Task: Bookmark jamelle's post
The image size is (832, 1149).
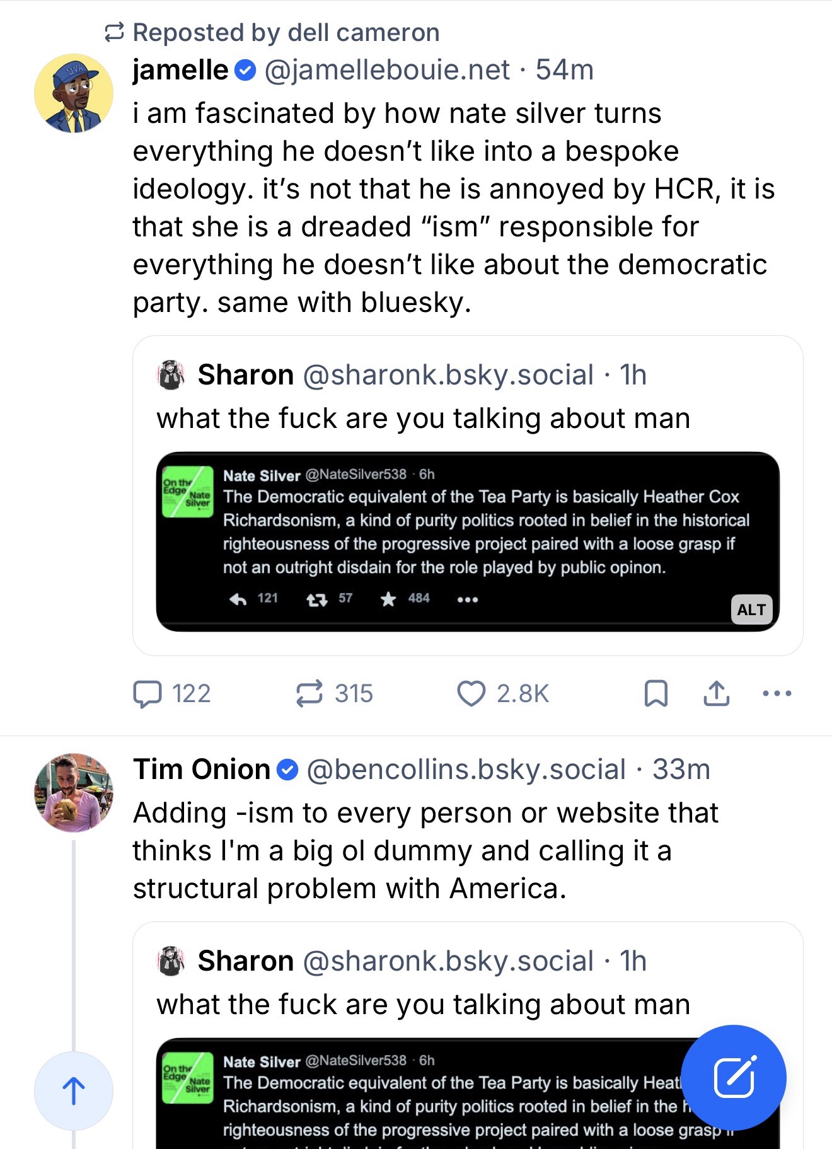Action: tap(656, 693)
